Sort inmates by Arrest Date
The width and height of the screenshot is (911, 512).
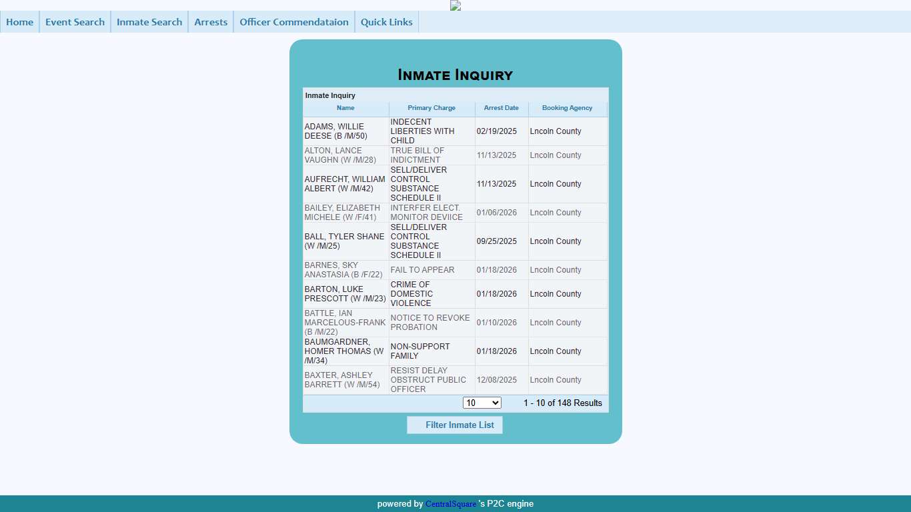[x=501, y=108]
